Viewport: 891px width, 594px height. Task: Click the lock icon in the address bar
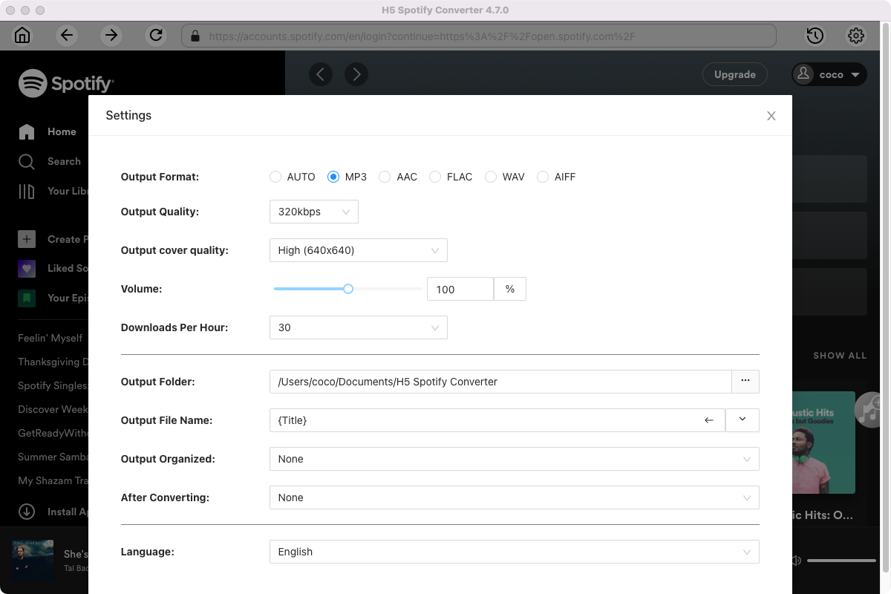click(x=196, y=36)
